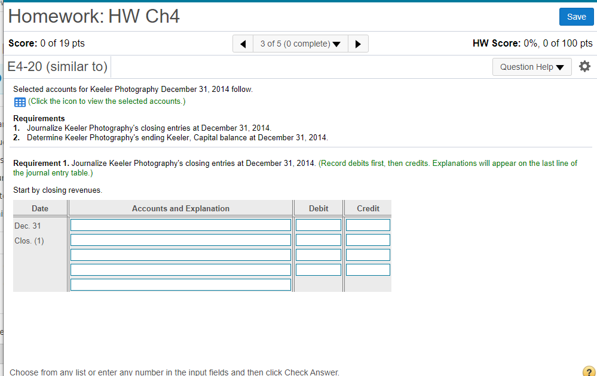Open 'Click the icon to view' link
Screen dimensions: 597x376
click(x=106, y=101)
